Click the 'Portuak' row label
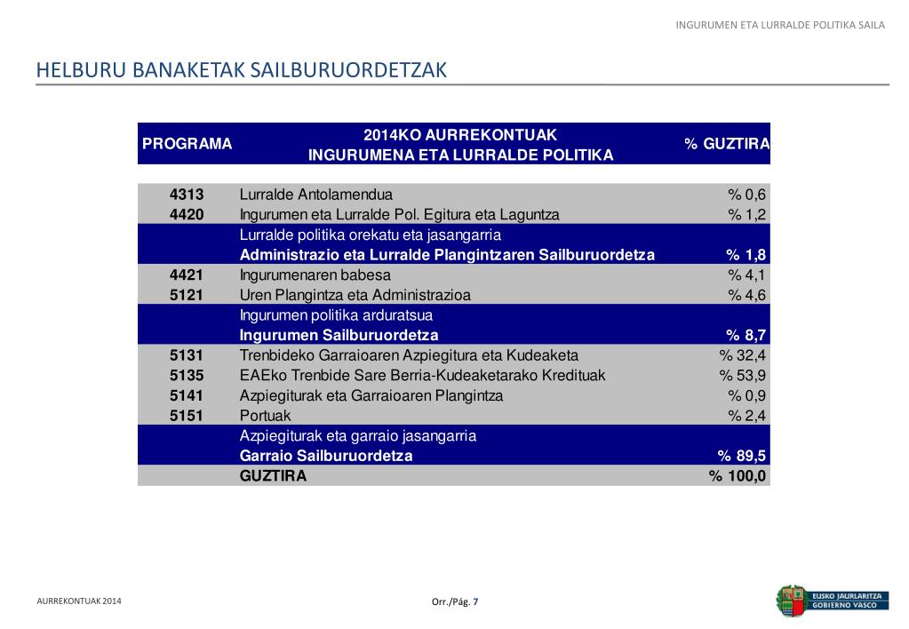The width and height of the screenshot is (909, 629). tap(265, 416)
